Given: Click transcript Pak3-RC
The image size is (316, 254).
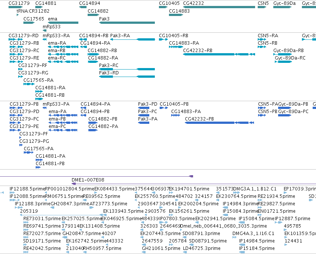Looking at the screenshot, I should click(x=127, y=69).
